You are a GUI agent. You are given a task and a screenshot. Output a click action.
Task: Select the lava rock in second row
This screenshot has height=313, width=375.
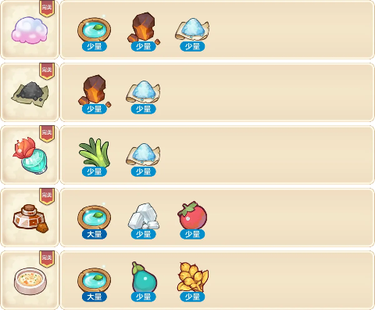(95, 91)
